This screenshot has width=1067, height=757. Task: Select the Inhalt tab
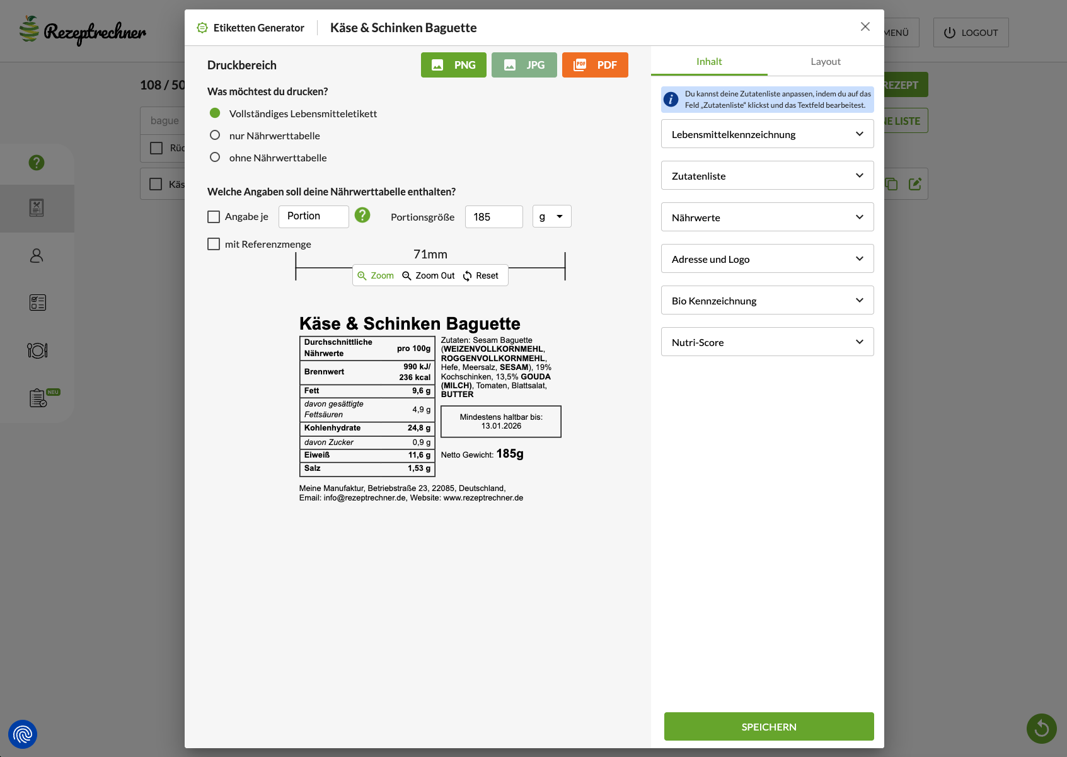(709, 61)
